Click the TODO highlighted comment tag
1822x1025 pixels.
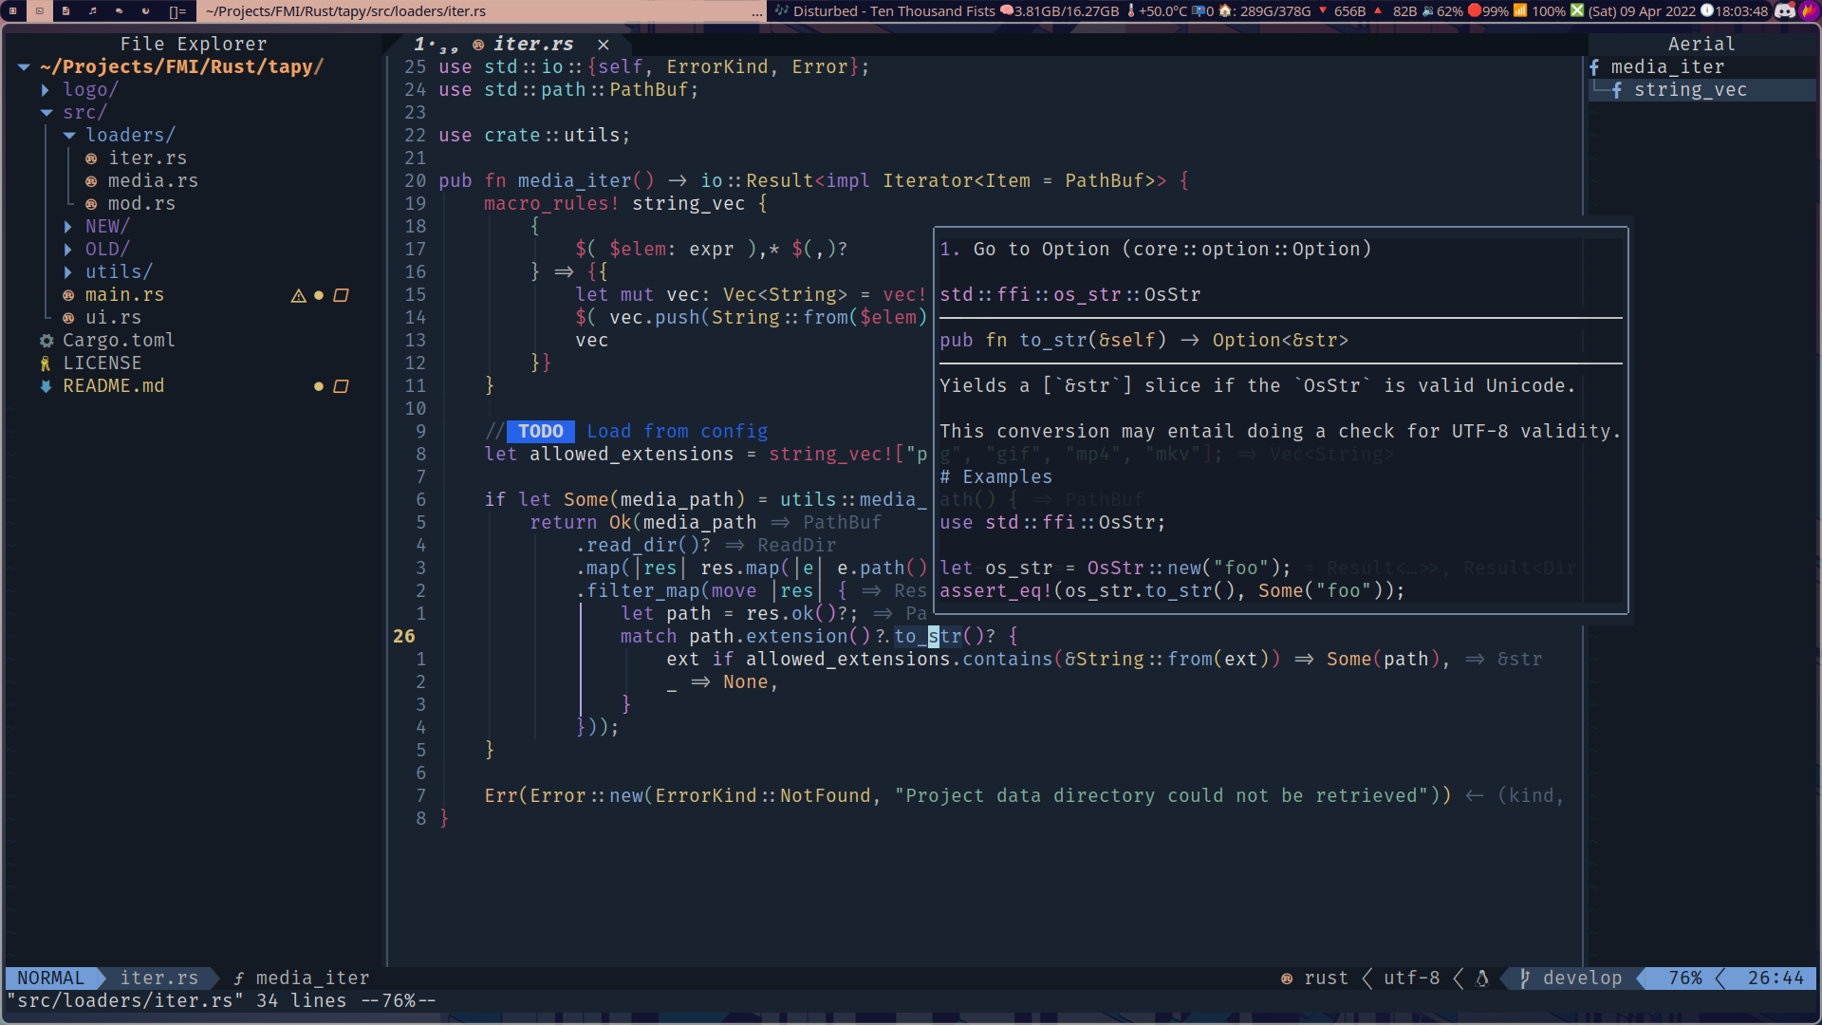[540, 432]
